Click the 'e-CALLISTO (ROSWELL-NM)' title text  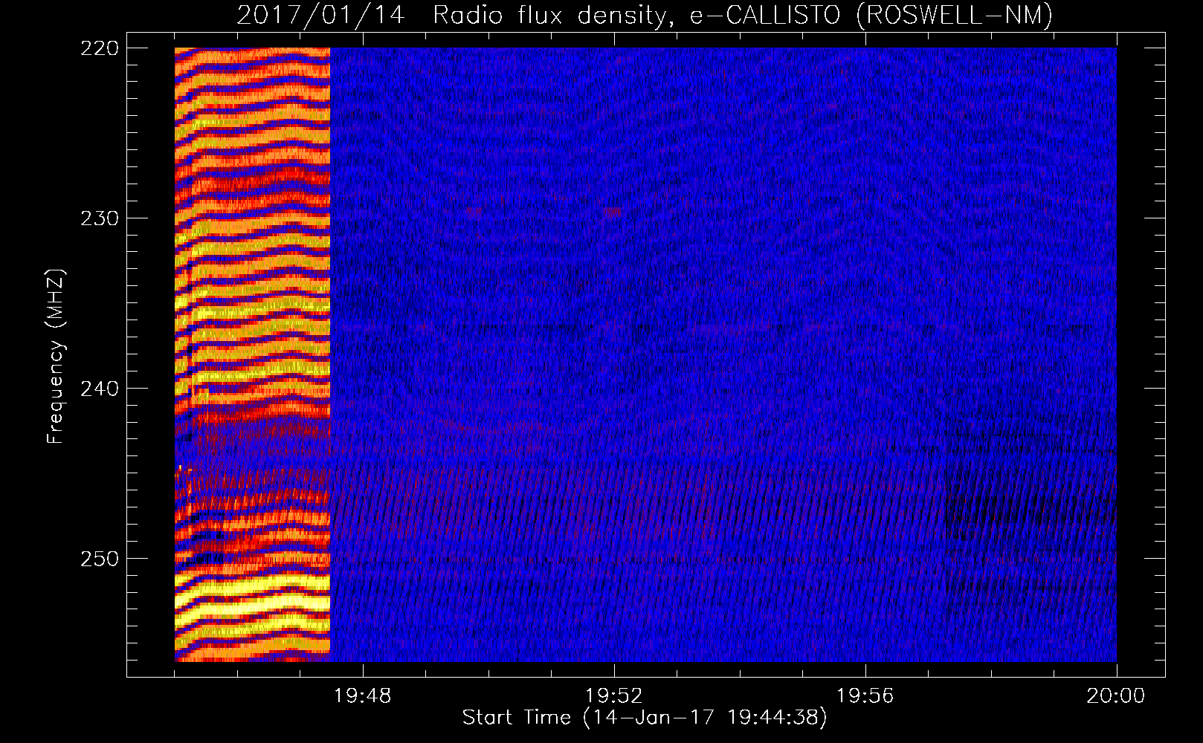click(871, 15)
